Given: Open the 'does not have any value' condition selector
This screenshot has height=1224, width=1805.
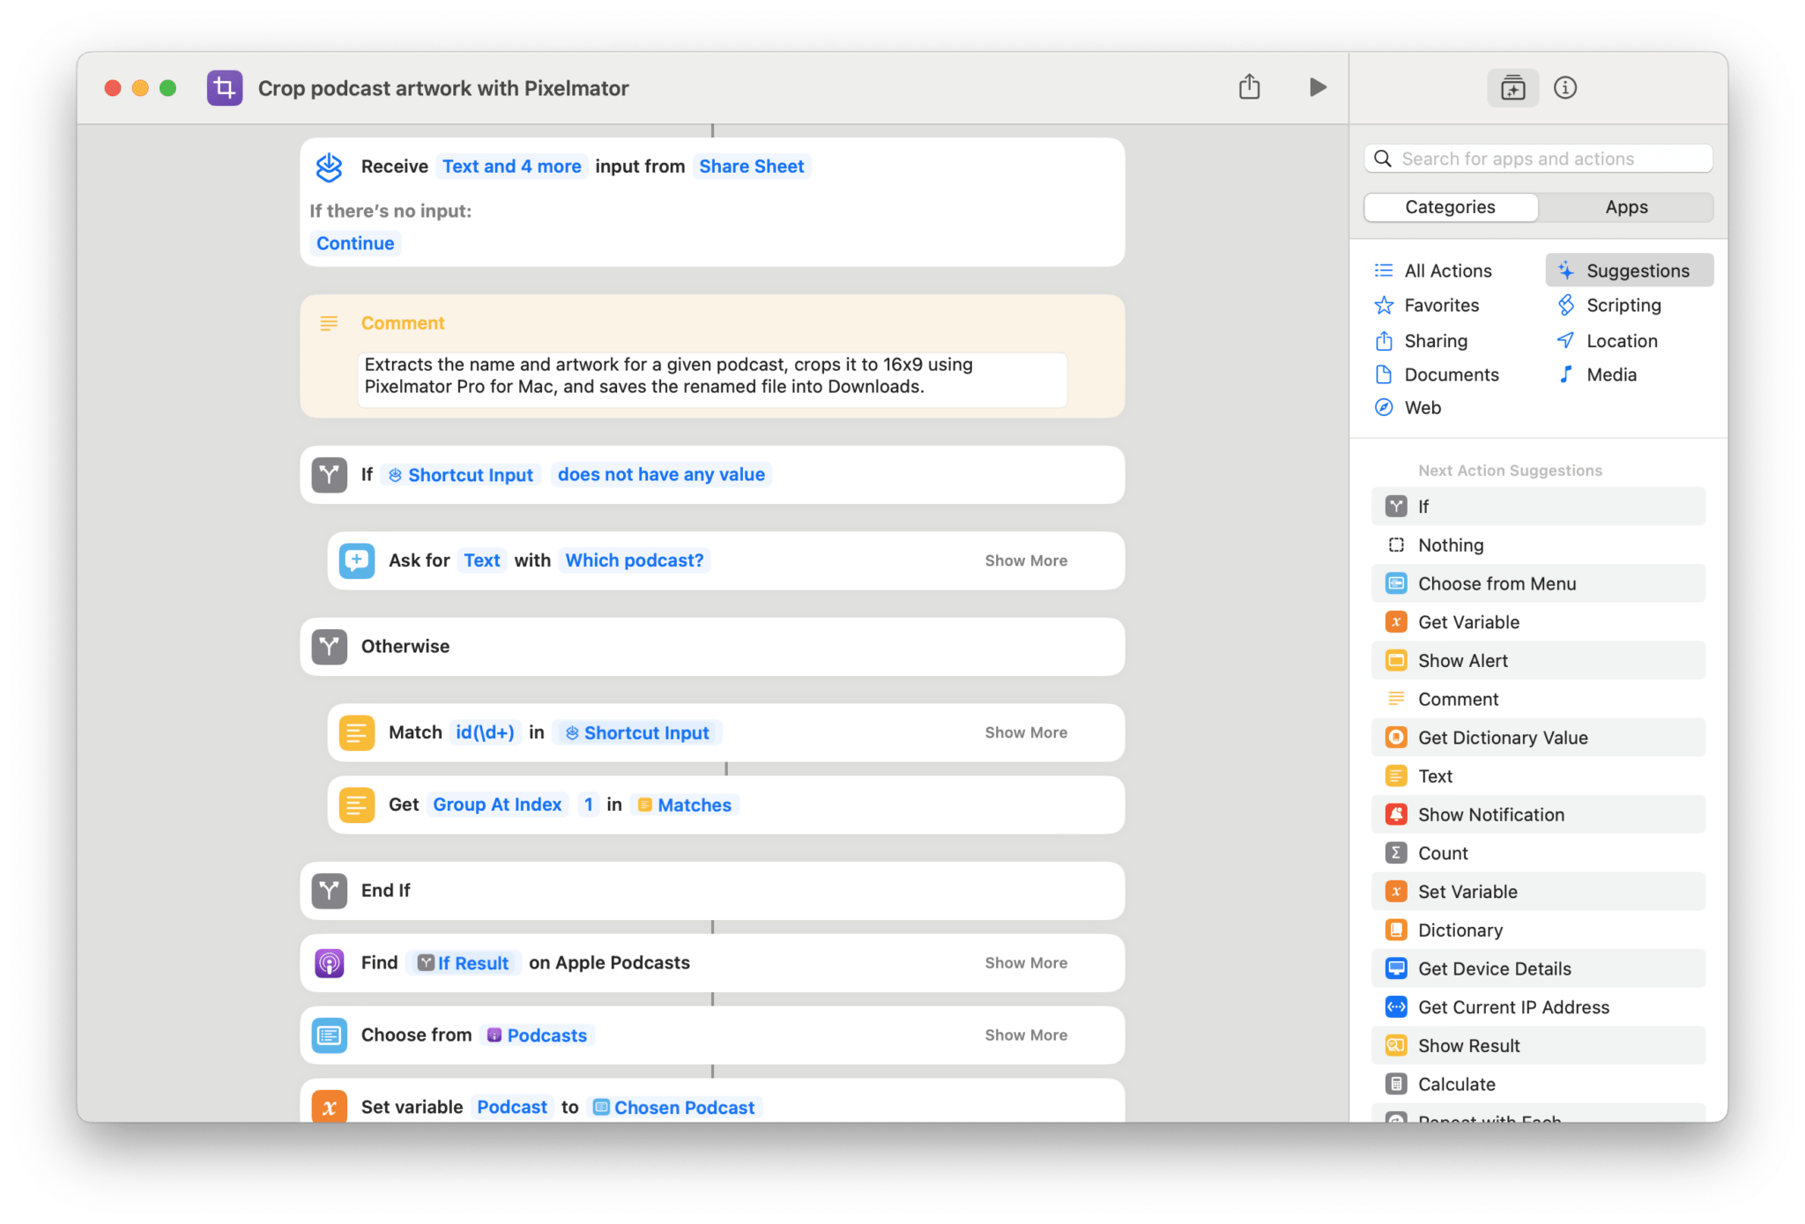Looking at the screenshot, I should click(x=660, y=474).
